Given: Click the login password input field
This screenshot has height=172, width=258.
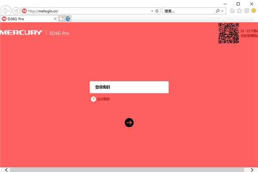Looking at the screenshot, I should tap(129, 87).
